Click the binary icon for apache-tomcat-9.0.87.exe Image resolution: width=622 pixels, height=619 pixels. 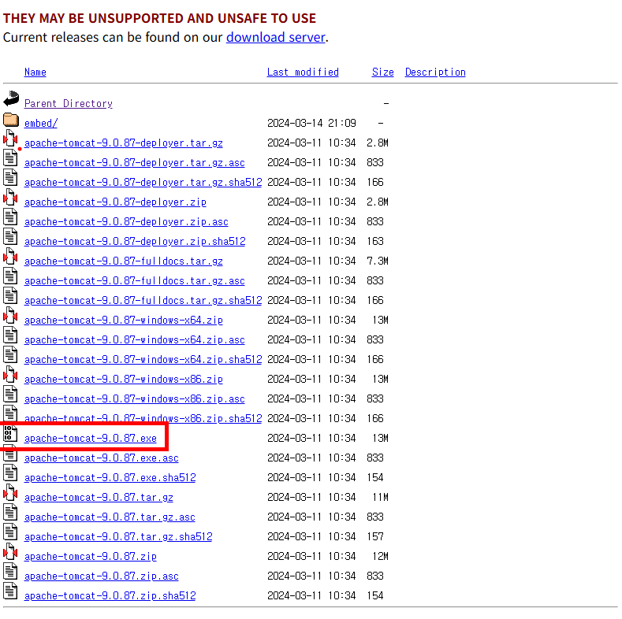[10, 433]
